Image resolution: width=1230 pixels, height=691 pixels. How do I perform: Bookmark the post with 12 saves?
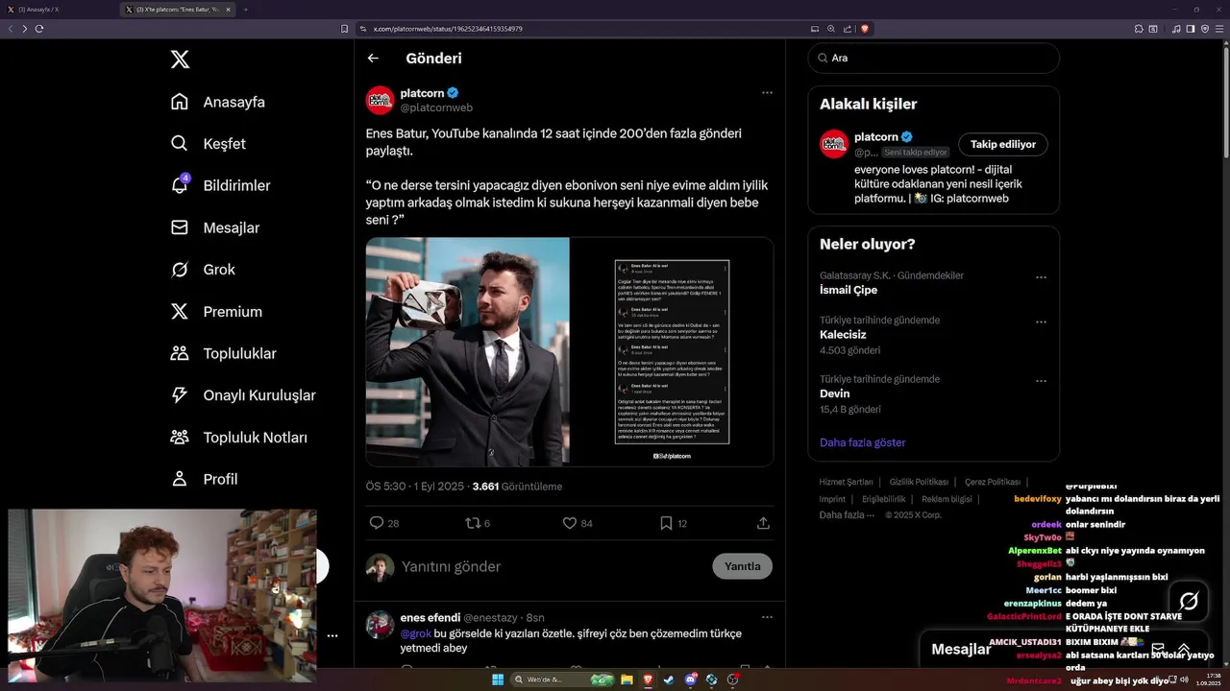tap(666, 523)
